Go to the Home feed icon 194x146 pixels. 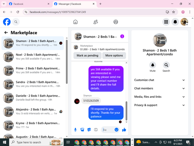click(x=75, y=22)
